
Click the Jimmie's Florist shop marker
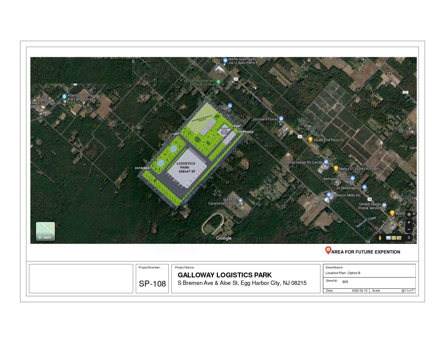coord(281,119)
